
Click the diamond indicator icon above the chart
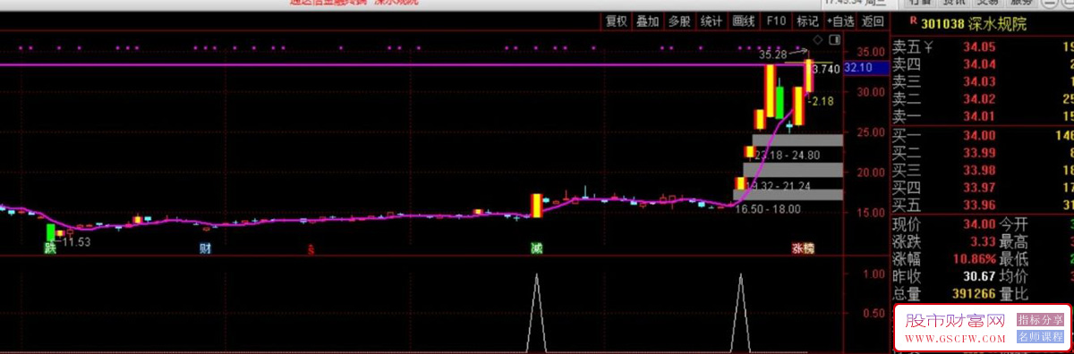click(818, 40)
